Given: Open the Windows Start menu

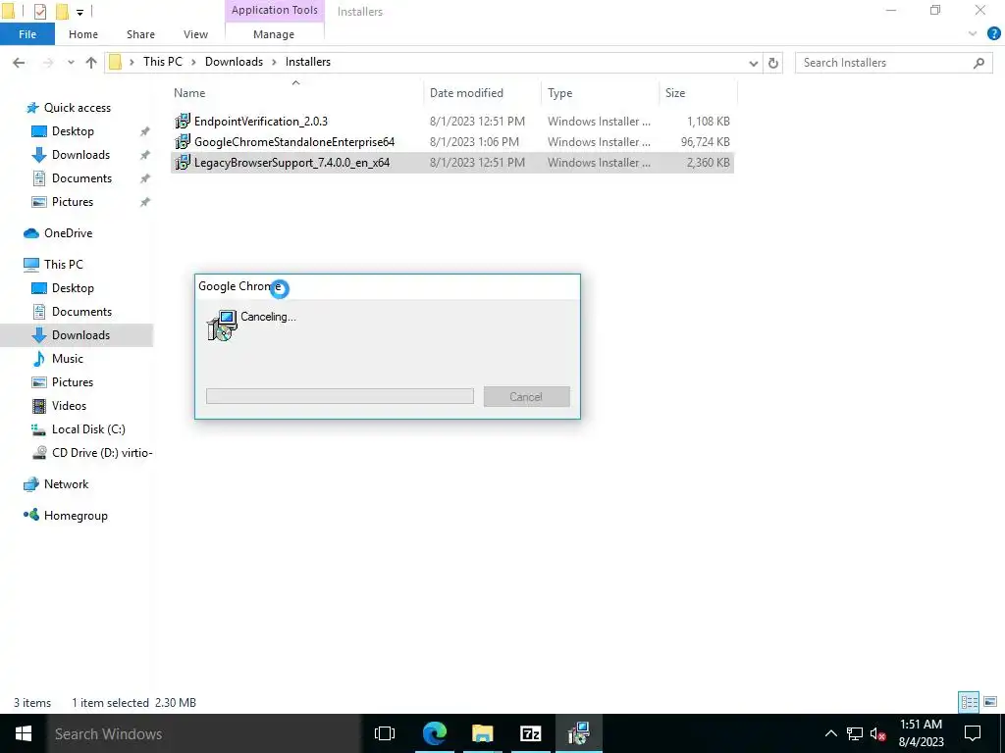Looking at the screenshot, I should [24, 733].
